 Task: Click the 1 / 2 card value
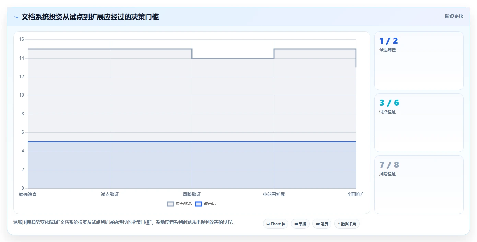(388, 41)
